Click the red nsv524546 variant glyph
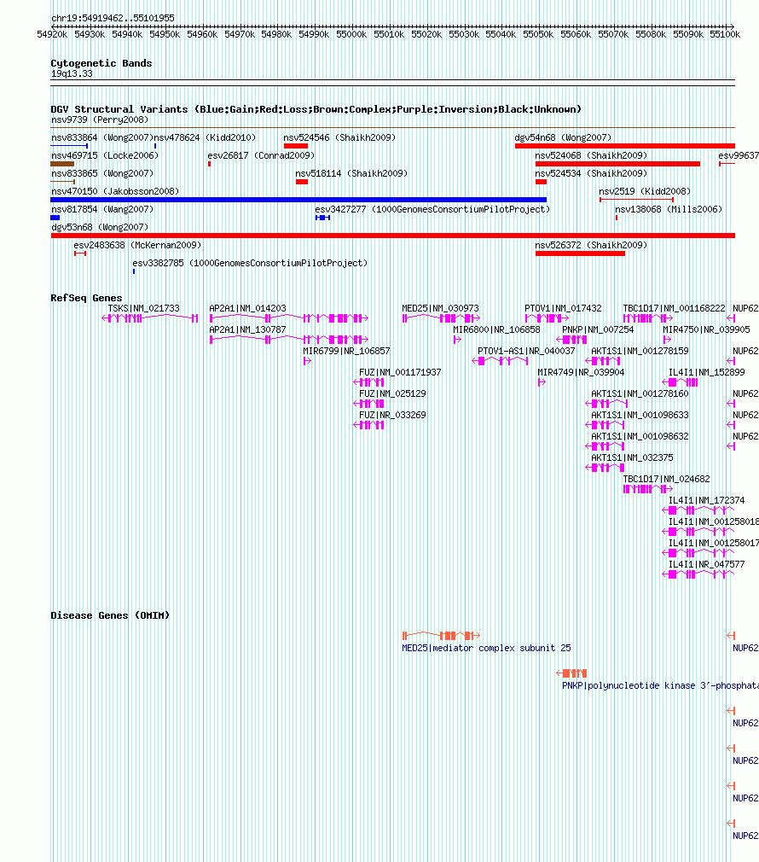This screenshot has width=759, height=862. [295, 146]
